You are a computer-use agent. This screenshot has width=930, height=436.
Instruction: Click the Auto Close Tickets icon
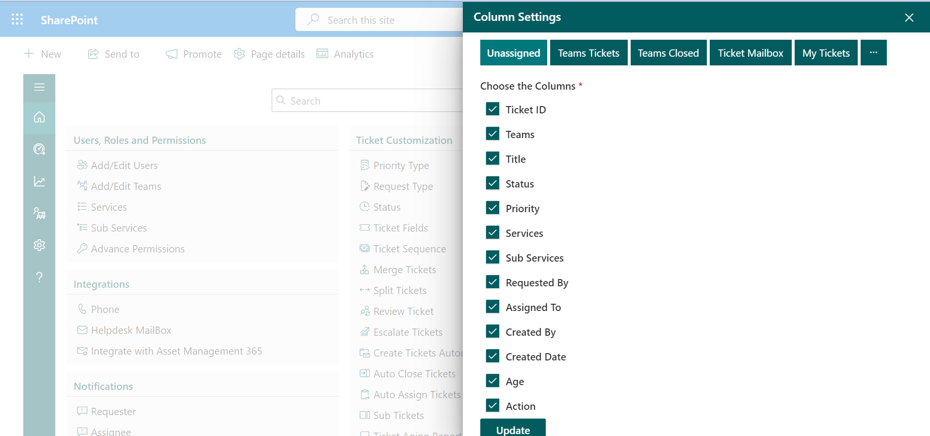[365, 374]
